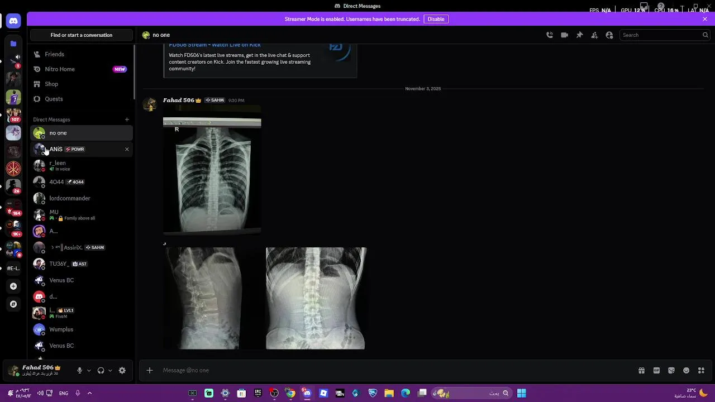Open the DM with 4044
715x402 pixels.
[82, 182]
